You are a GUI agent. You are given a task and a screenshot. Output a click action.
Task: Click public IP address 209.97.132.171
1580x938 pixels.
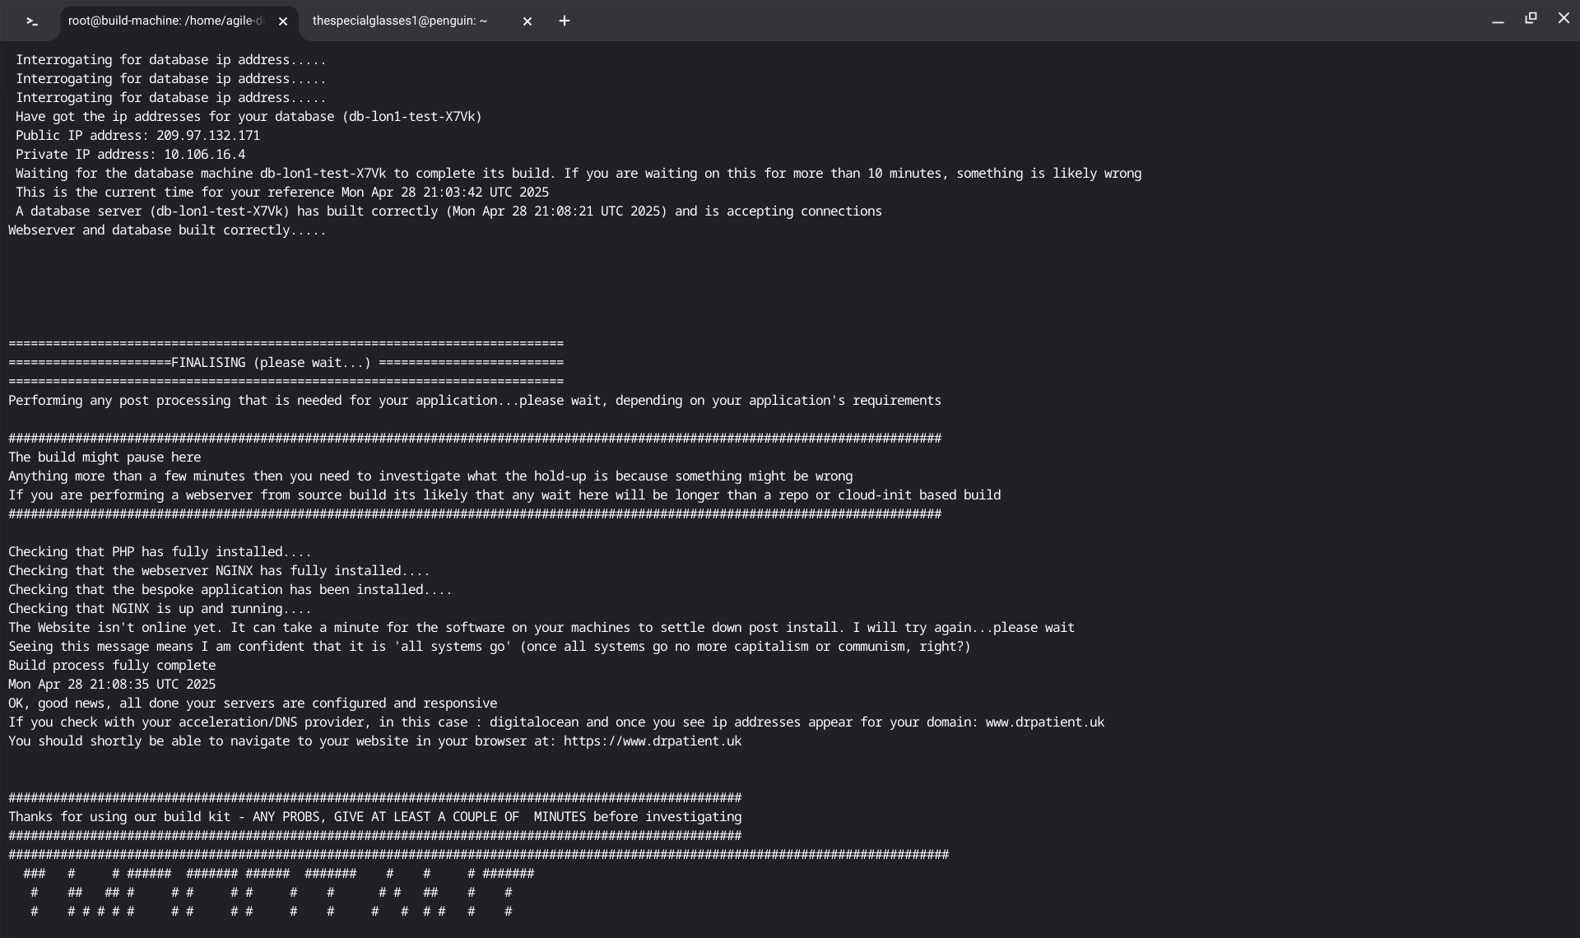click(207, 136)
